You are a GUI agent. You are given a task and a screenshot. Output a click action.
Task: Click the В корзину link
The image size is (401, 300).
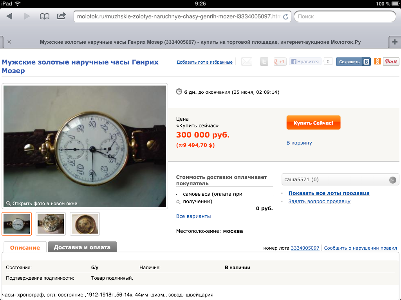pyautogui.click(x=299, y=143)
